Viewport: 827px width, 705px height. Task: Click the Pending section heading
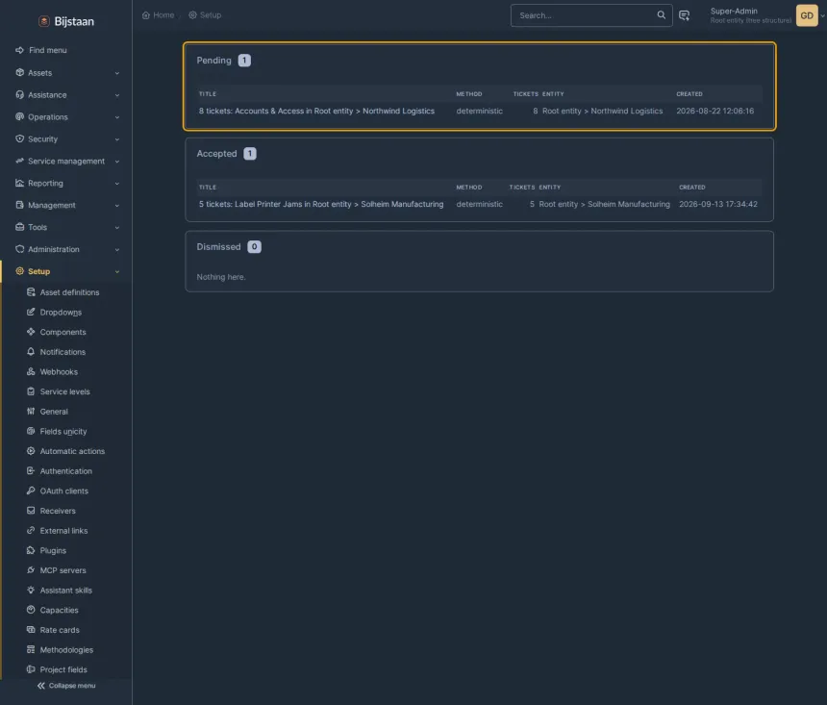(x=213, y=61)
